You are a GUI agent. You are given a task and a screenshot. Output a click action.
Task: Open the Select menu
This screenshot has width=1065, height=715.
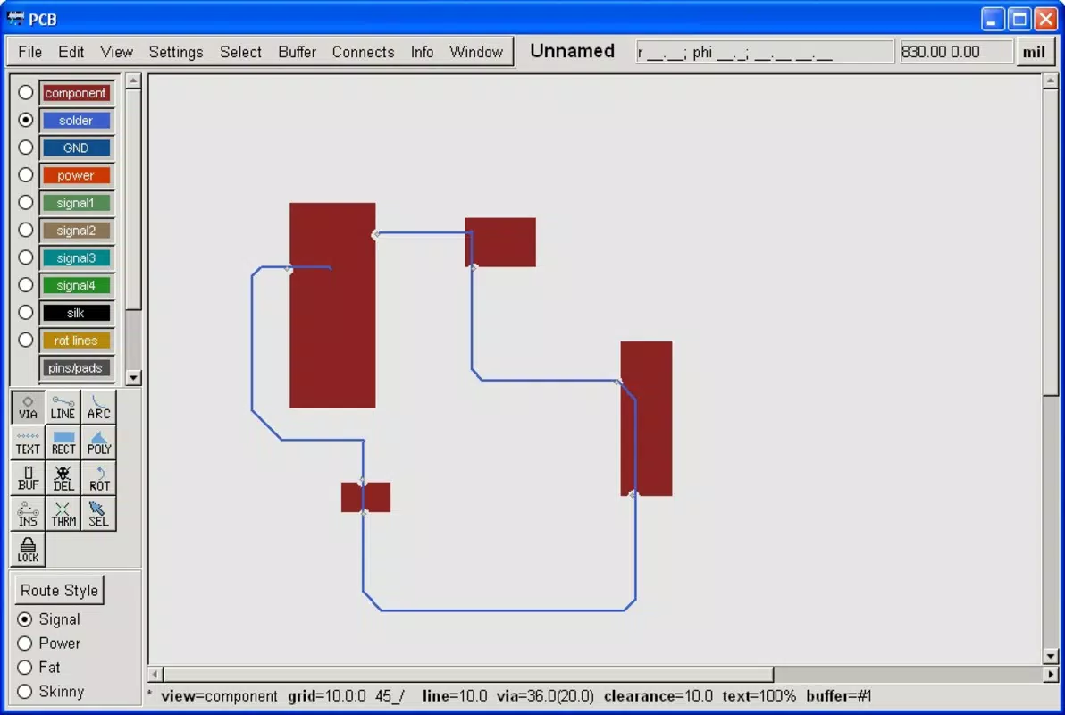coord(240,52)
